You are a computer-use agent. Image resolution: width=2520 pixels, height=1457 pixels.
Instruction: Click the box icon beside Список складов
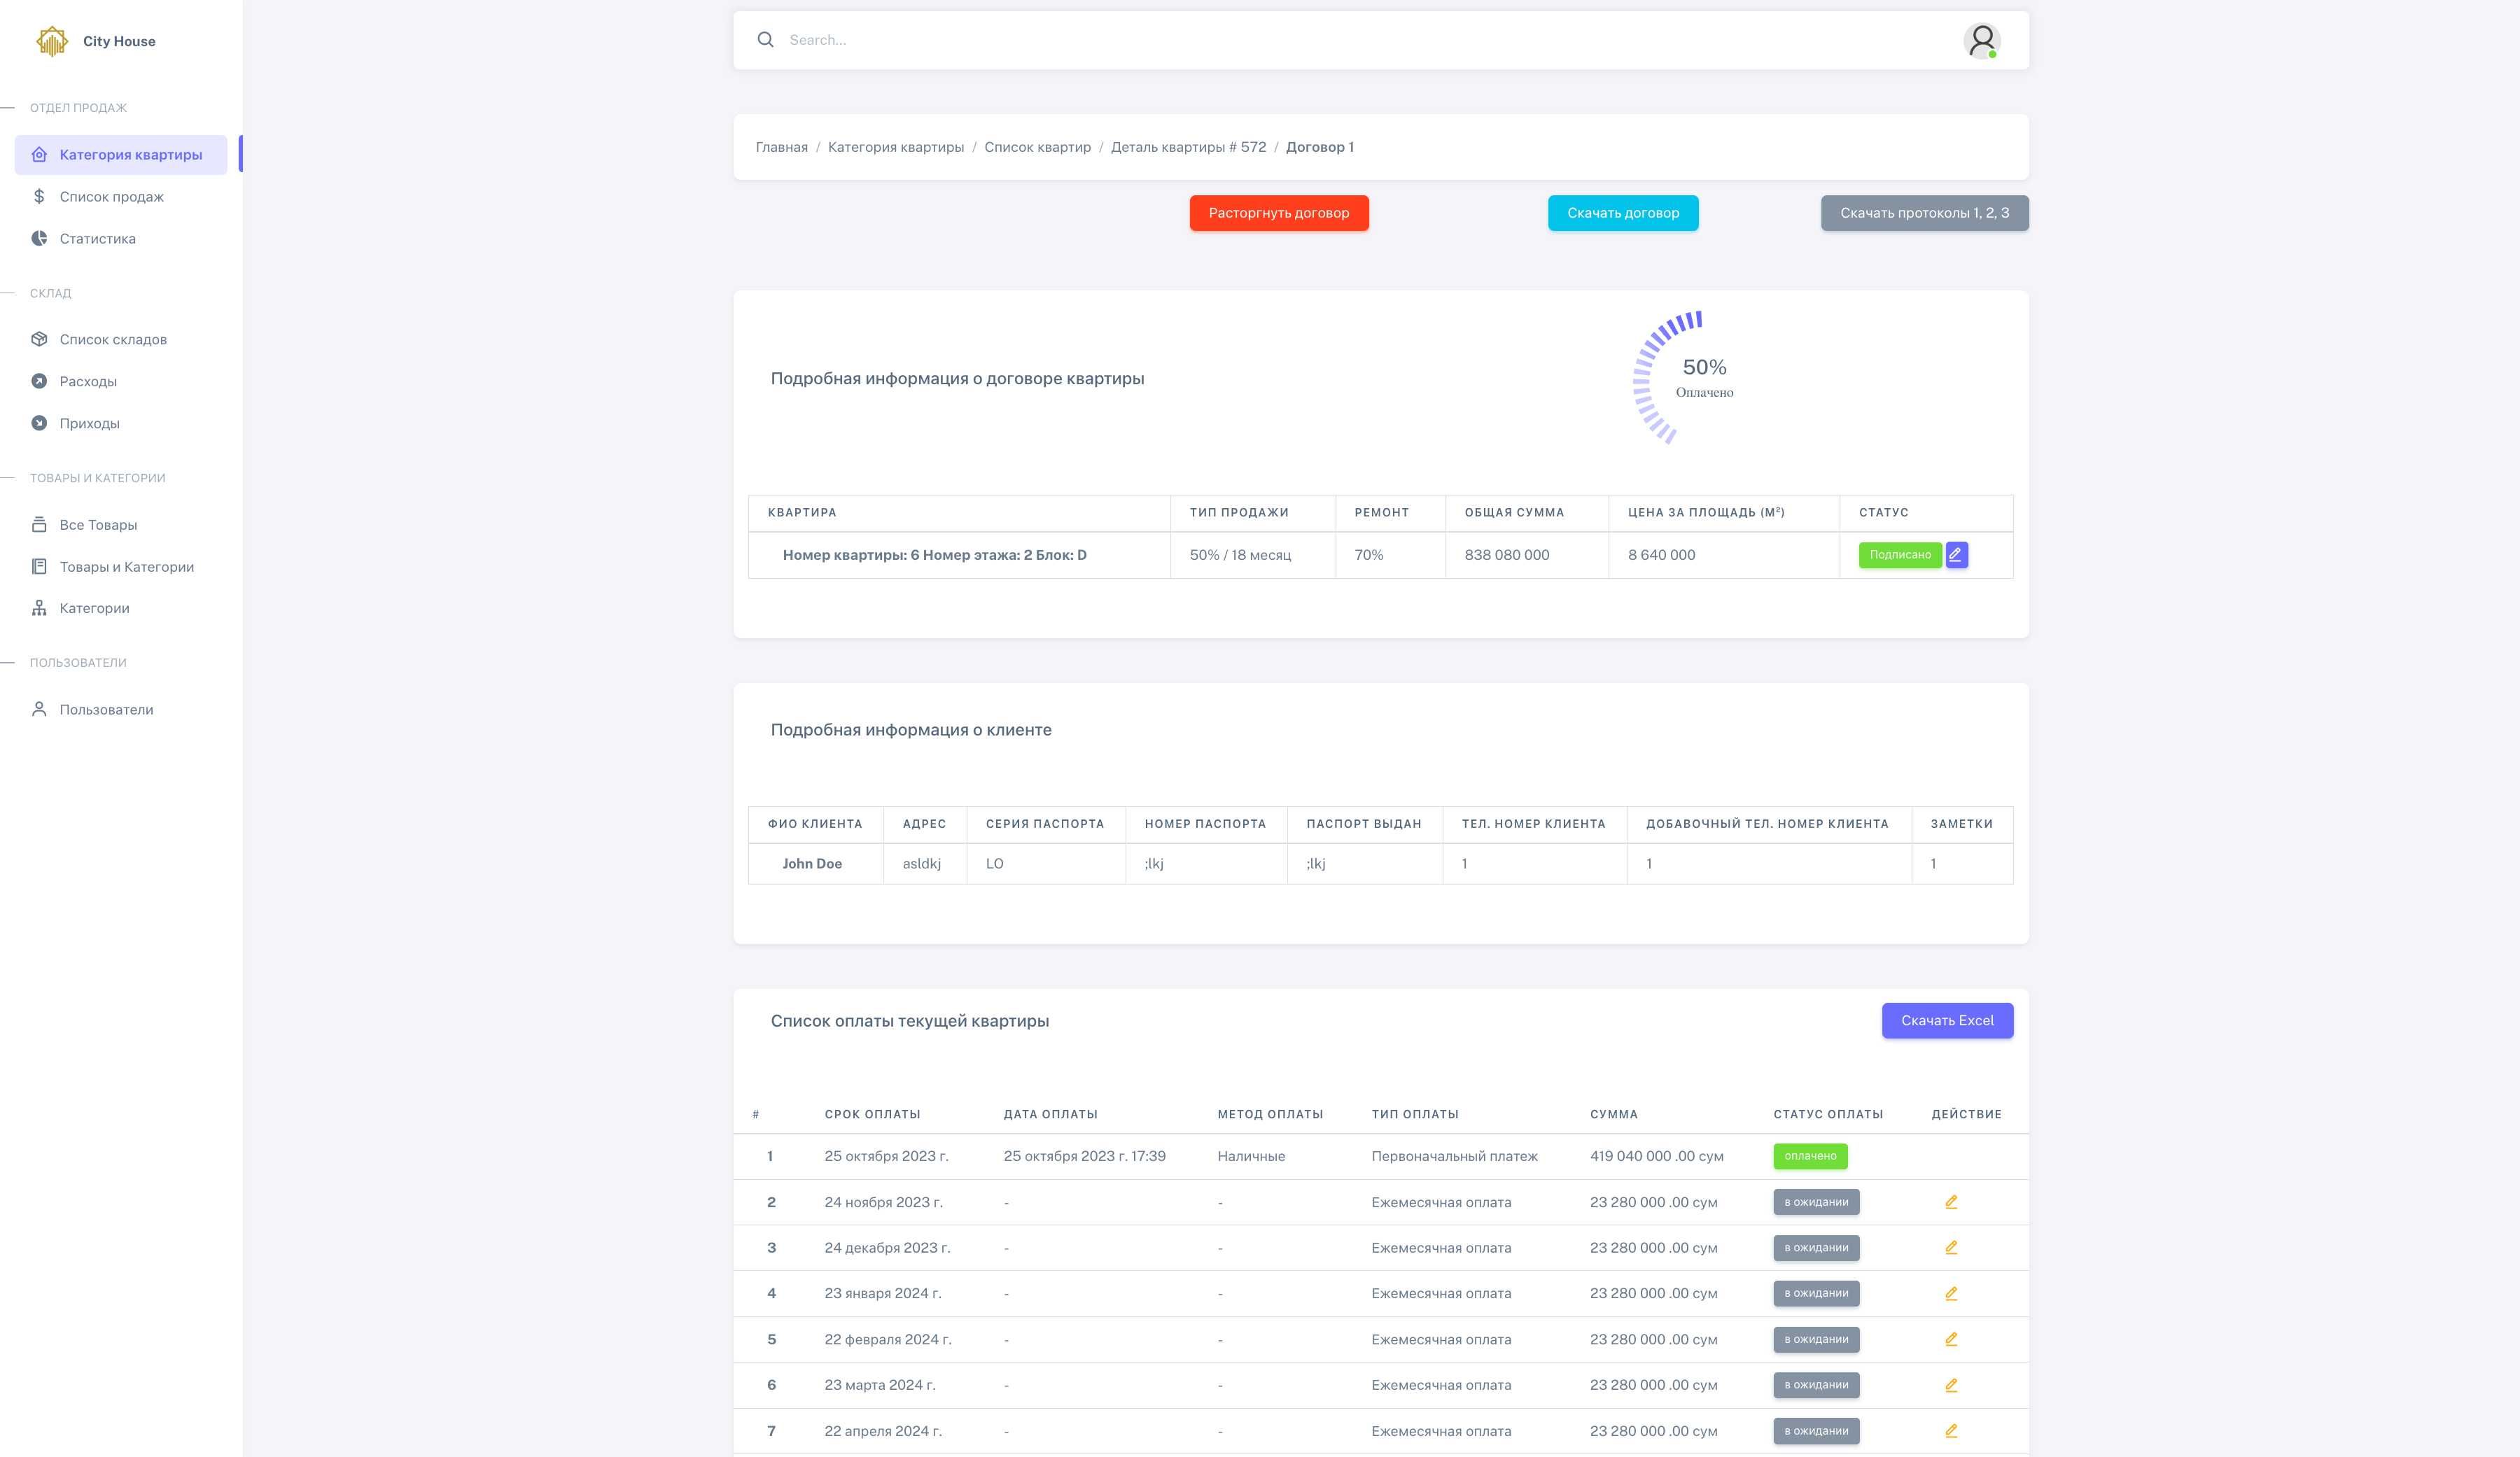tap(39, 339)
